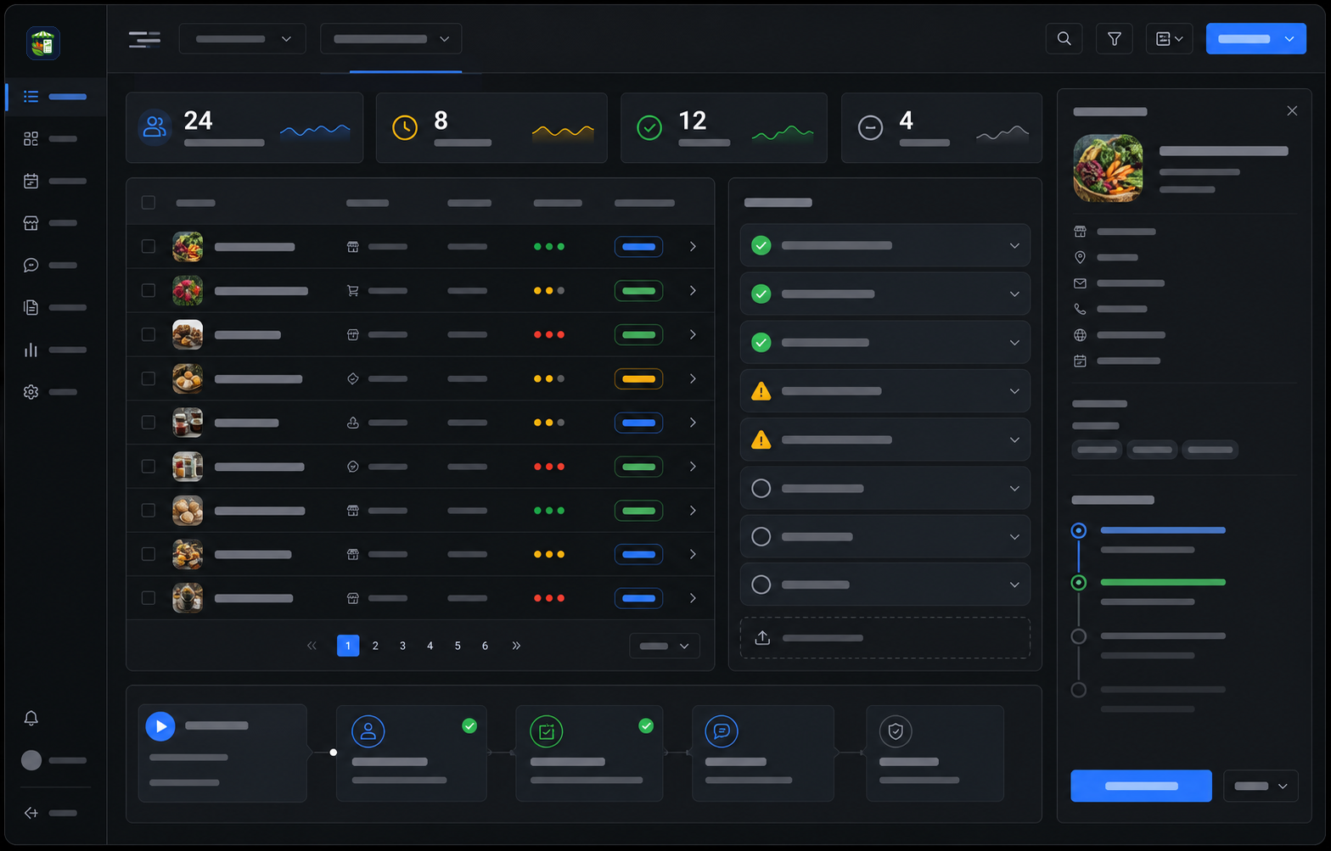Viewport: 1331px width, 851px height.
Task: Open the chat bubble sidebar item
Action: coord(31,265)
